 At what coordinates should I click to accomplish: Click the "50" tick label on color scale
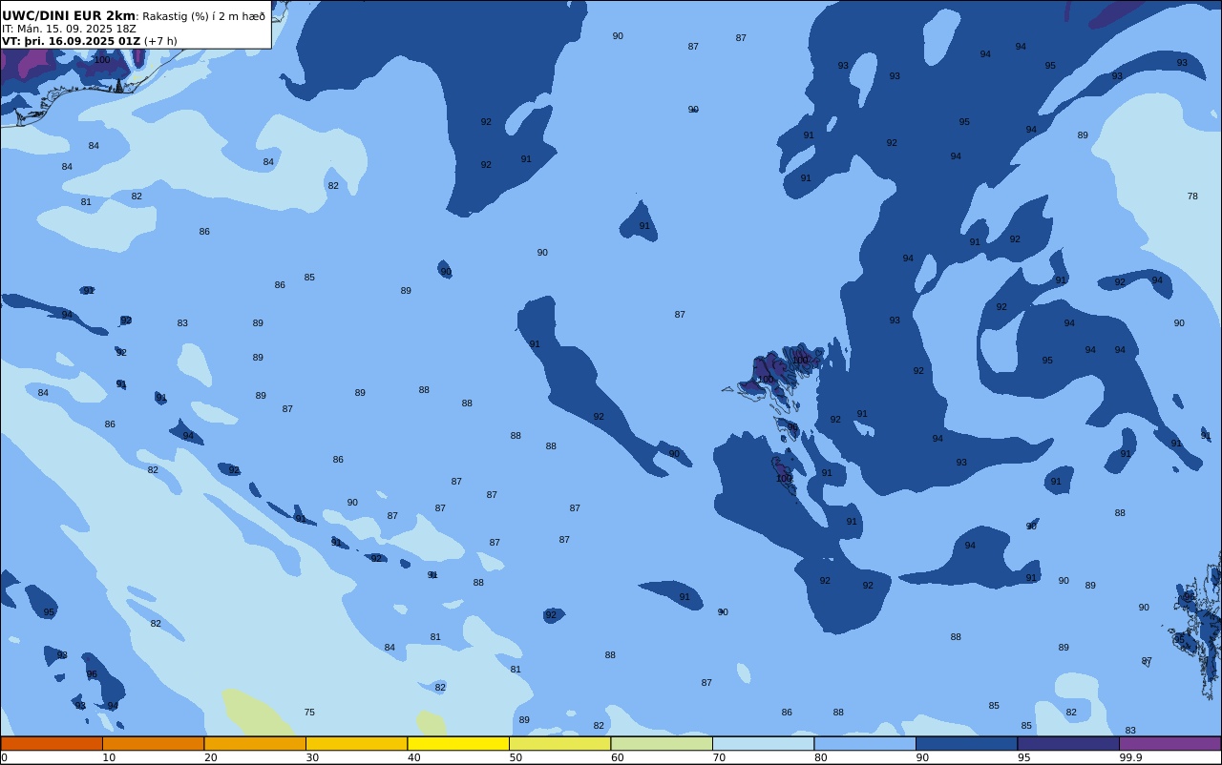[516, 757]
